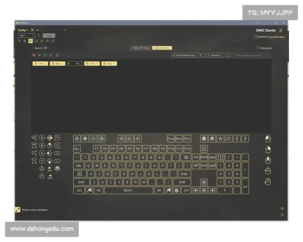Select the browser refresh key icon
This screenshot has height=242, width=303.
(229, 138)
